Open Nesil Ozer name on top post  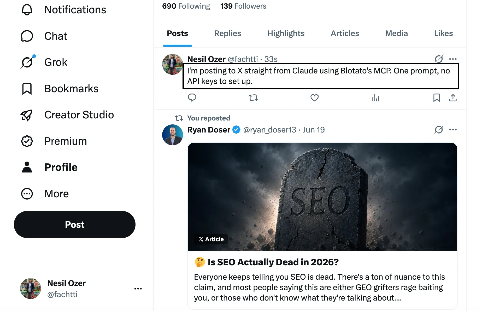(206, 59)
